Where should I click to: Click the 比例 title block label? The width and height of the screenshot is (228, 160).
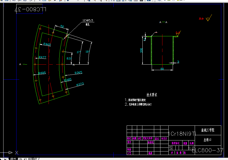pos(192,143)
